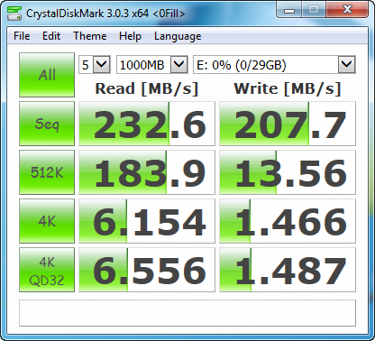375x341 pixels.
Task: Open the Help menu
Action: tap(130, 36)
